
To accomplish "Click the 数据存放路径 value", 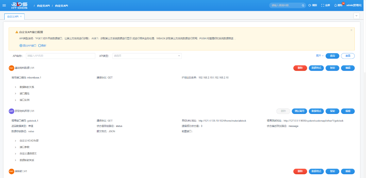I will click(31, 132).
